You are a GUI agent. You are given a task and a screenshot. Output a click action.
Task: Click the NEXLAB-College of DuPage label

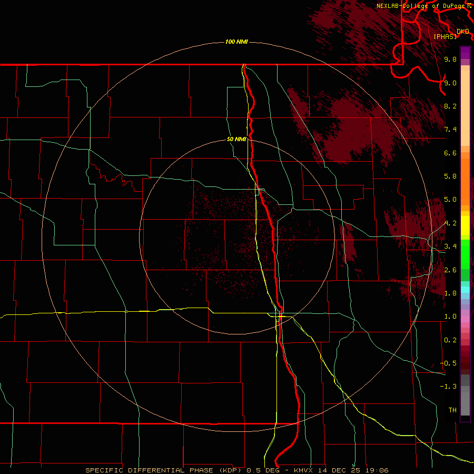click(421, 6)
